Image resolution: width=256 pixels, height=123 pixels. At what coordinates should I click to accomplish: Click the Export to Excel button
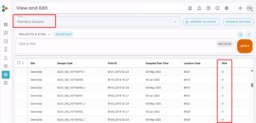pyautogui.click(x=201, y=22)
